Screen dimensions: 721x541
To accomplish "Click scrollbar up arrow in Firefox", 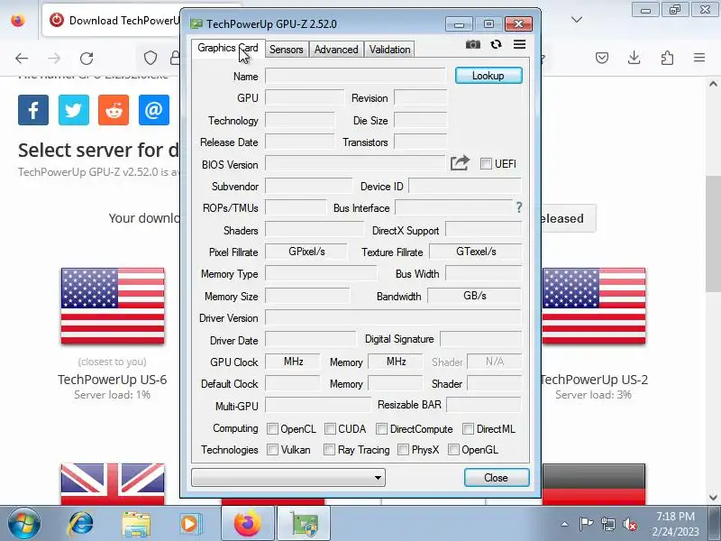I will [713, 84].
